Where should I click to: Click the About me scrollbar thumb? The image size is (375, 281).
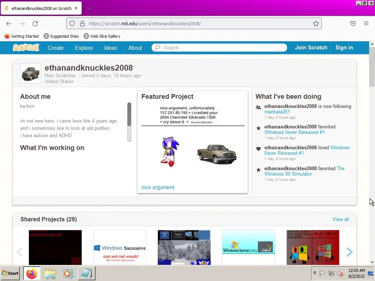[129, 115]
